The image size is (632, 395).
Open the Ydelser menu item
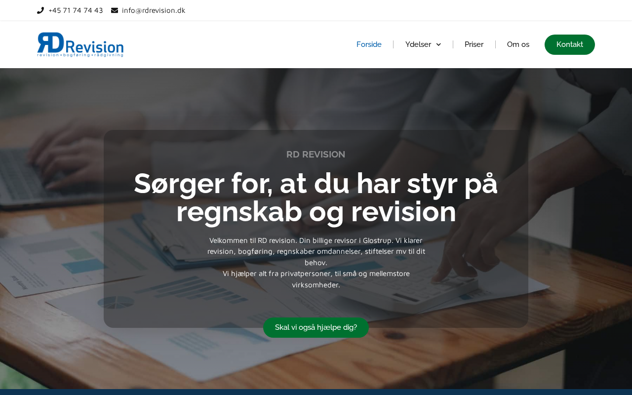click(418, 44)
